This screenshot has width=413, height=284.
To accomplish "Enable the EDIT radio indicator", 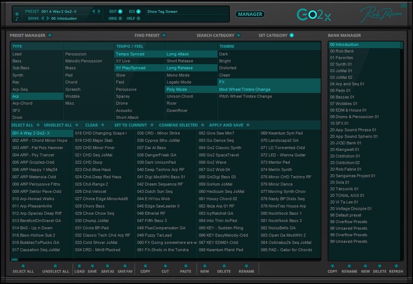I will click(x=120, y=11).
